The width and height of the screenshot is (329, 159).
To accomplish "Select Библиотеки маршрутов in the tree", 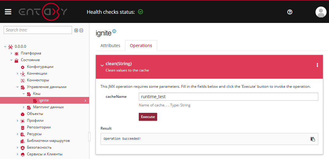I will [x=48, y=141].
